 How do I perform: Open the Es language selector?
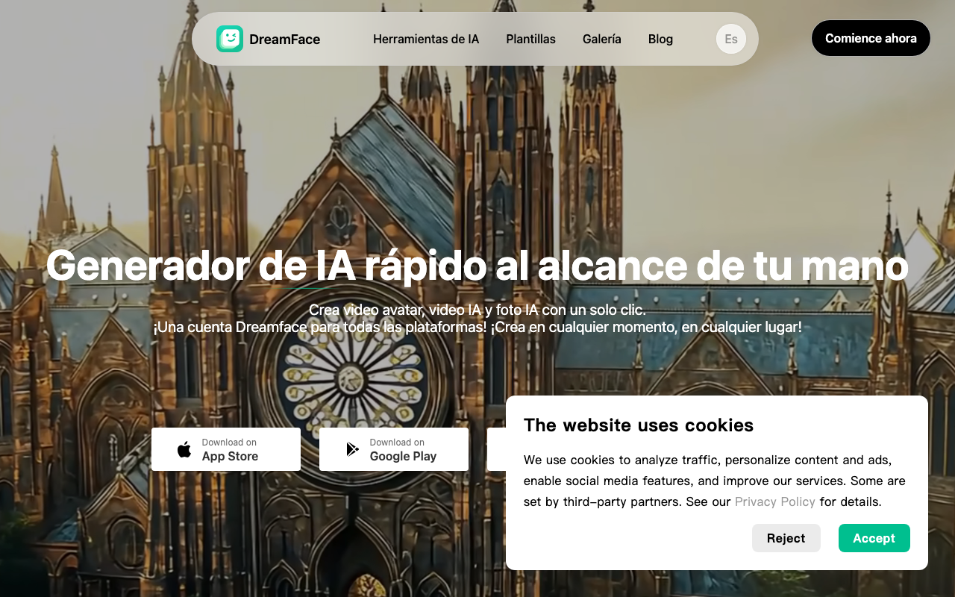pyautogui.click(x=730, y=39)
